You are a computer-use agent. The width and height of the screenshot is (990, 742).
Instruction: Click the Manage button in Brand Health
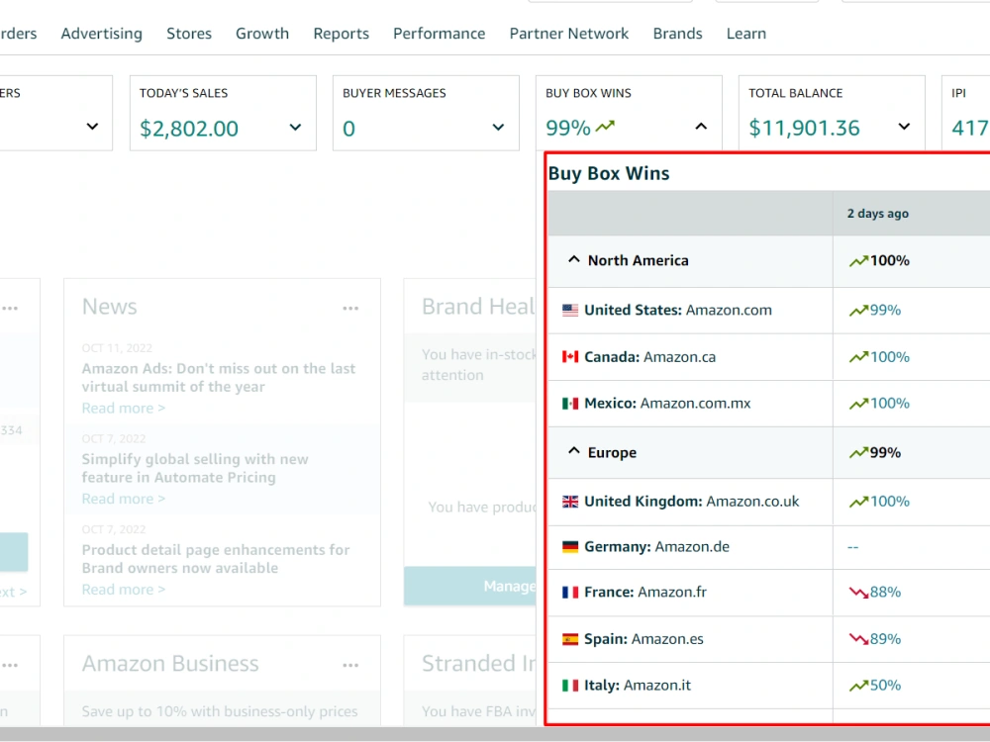[469, 586]
